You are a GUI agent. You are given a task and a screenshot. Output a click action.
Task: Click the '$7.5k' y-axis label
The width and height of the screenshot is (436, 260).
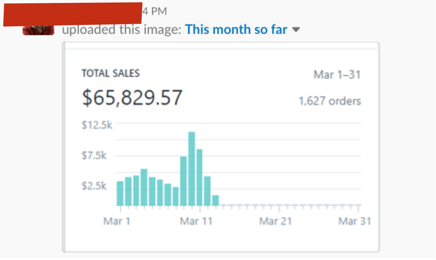[x=94, y=156]
